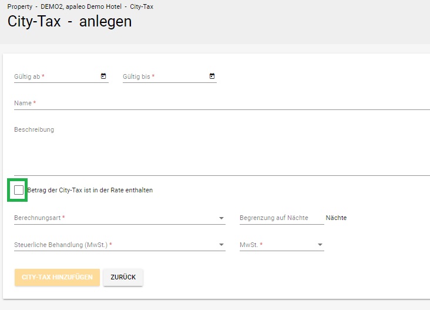Check 'Betrag der City-Tax ist in der Rate enthalten'
The height and width of the screenshot is (310, 430).
[x=19, y=190]
